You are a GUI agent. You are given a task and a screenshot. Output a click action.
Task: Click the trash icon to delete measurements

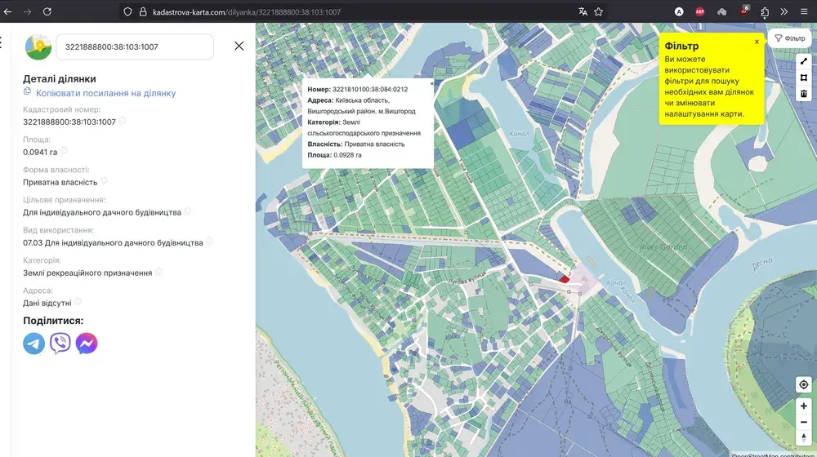pos(804,94)
